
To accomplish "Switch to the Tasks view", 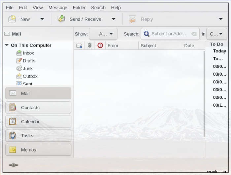I will pos(38,136).
